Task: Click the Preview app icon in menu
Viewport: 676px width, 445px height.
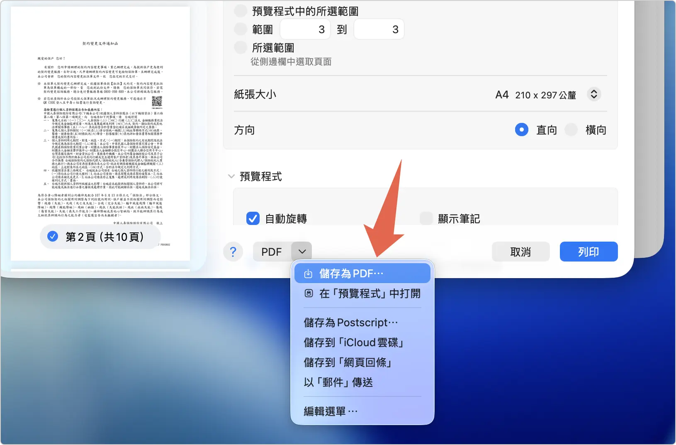Action: 309,293
